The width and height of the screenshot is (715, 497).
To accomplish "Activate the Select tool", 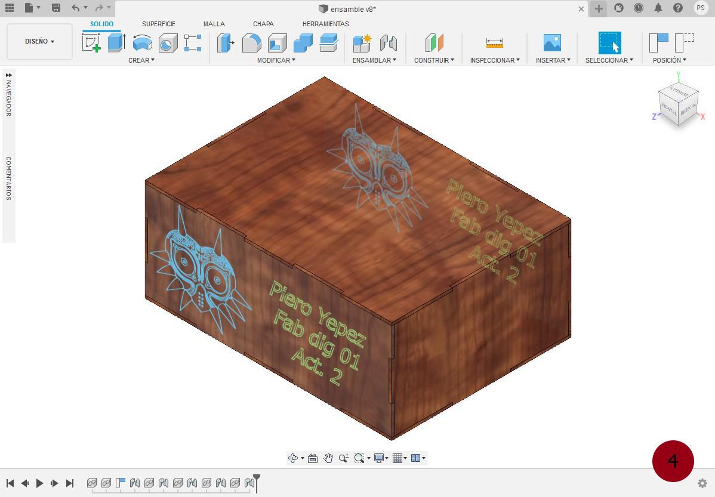I will [x=610, y=43].
